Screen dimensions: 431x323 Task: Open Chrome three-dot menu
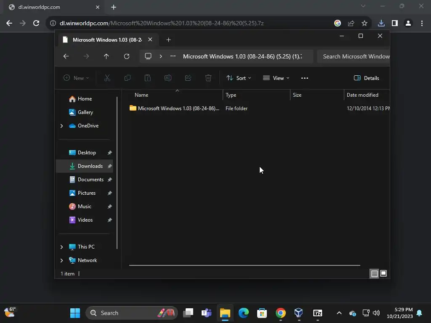(x=422, y=24)
